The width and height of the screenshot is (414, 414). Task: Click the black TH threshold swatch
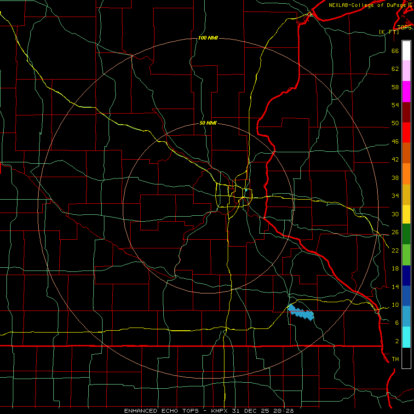tap(406, 358)
